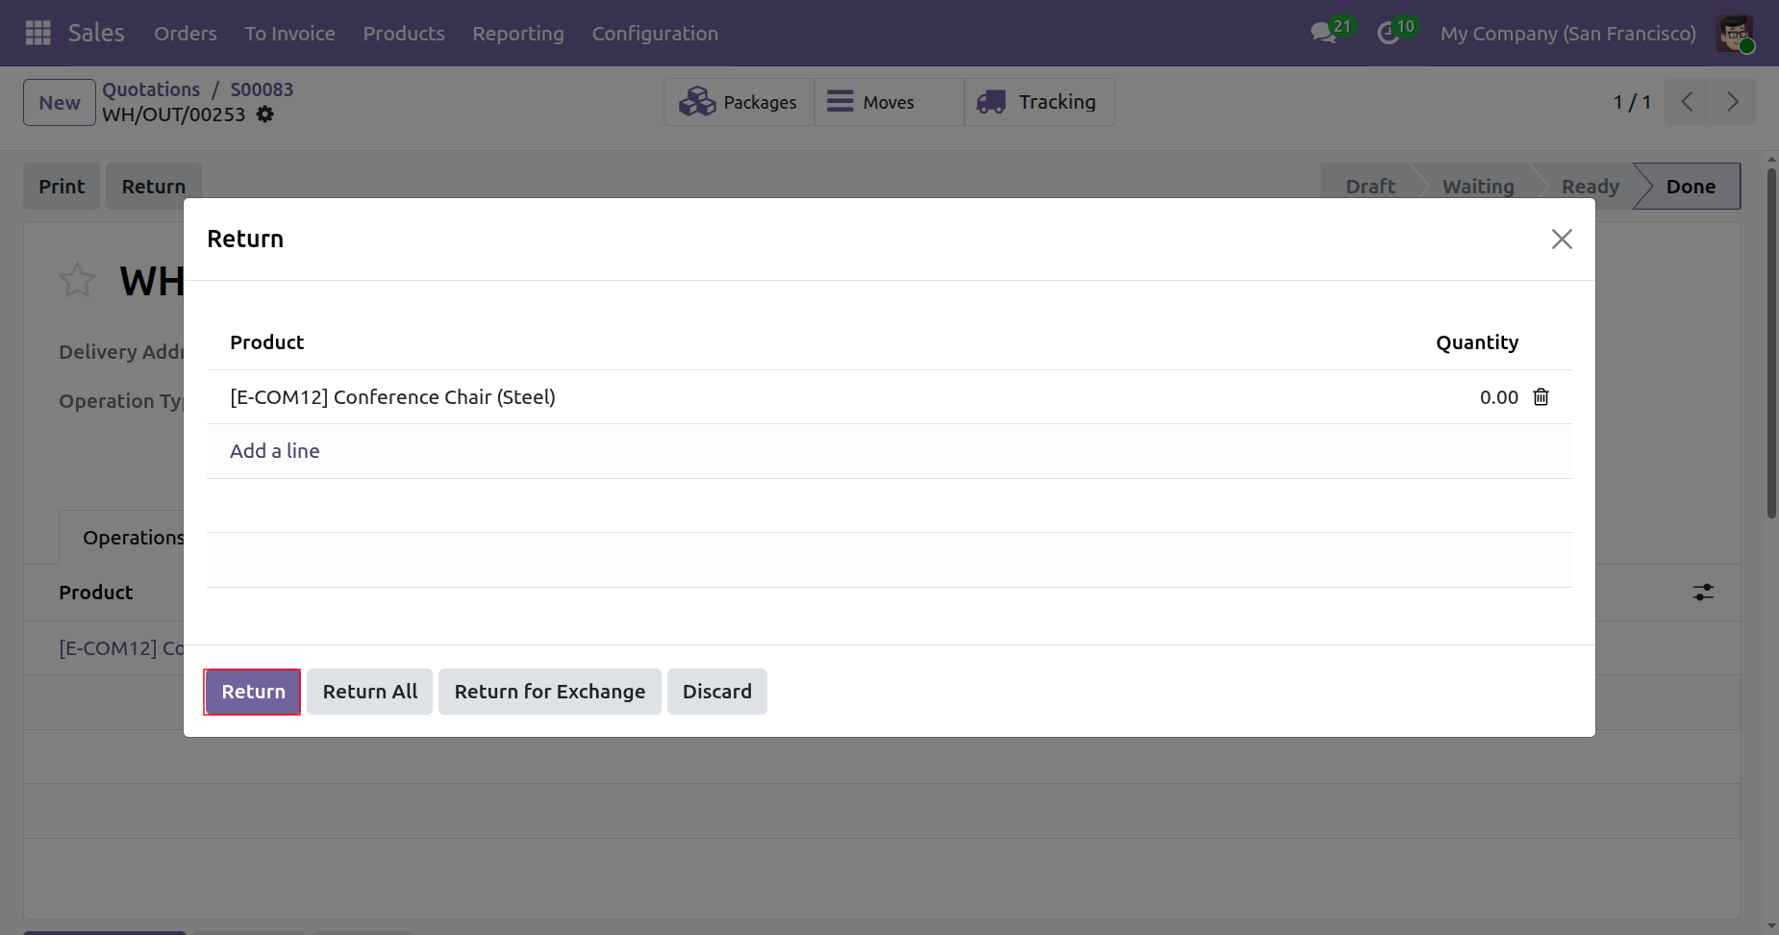Open the Reporting menu

coord(518,34)
